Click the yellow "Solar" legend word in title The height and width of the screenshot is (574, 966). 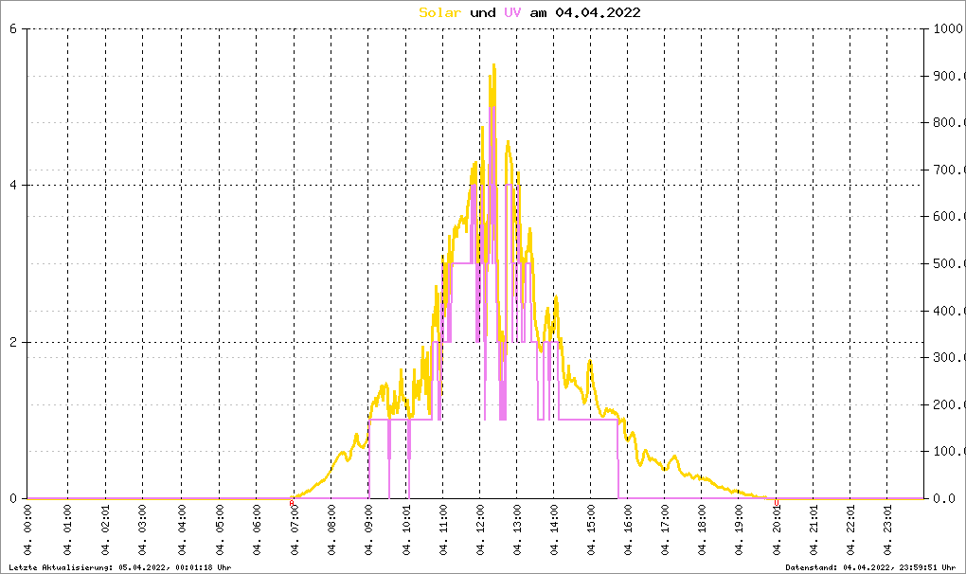coord(440,12)
